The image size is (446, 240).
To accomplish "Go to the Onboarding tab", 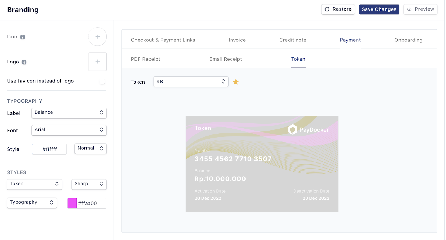I will coord(408,40).
